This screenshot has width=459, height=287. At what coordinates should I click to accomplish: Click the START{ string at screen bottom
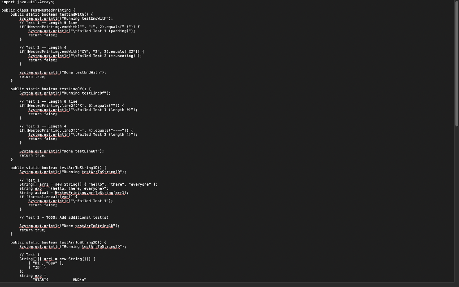40,279
